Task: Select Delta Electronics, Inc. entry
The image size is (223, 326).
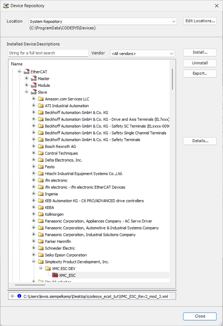Action: pos(63,160)
